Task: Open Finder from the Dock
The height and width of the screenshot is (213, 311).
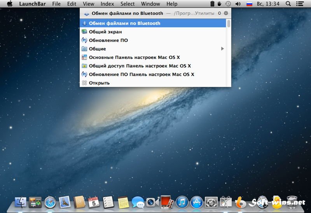Action: 21,202
